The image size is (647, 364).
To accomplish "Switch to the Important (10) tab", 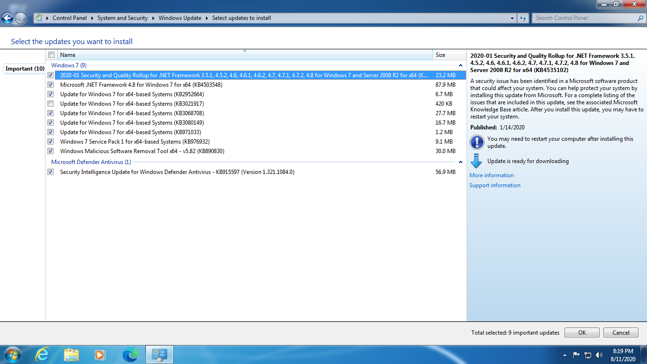I will [x=25, y=69].
